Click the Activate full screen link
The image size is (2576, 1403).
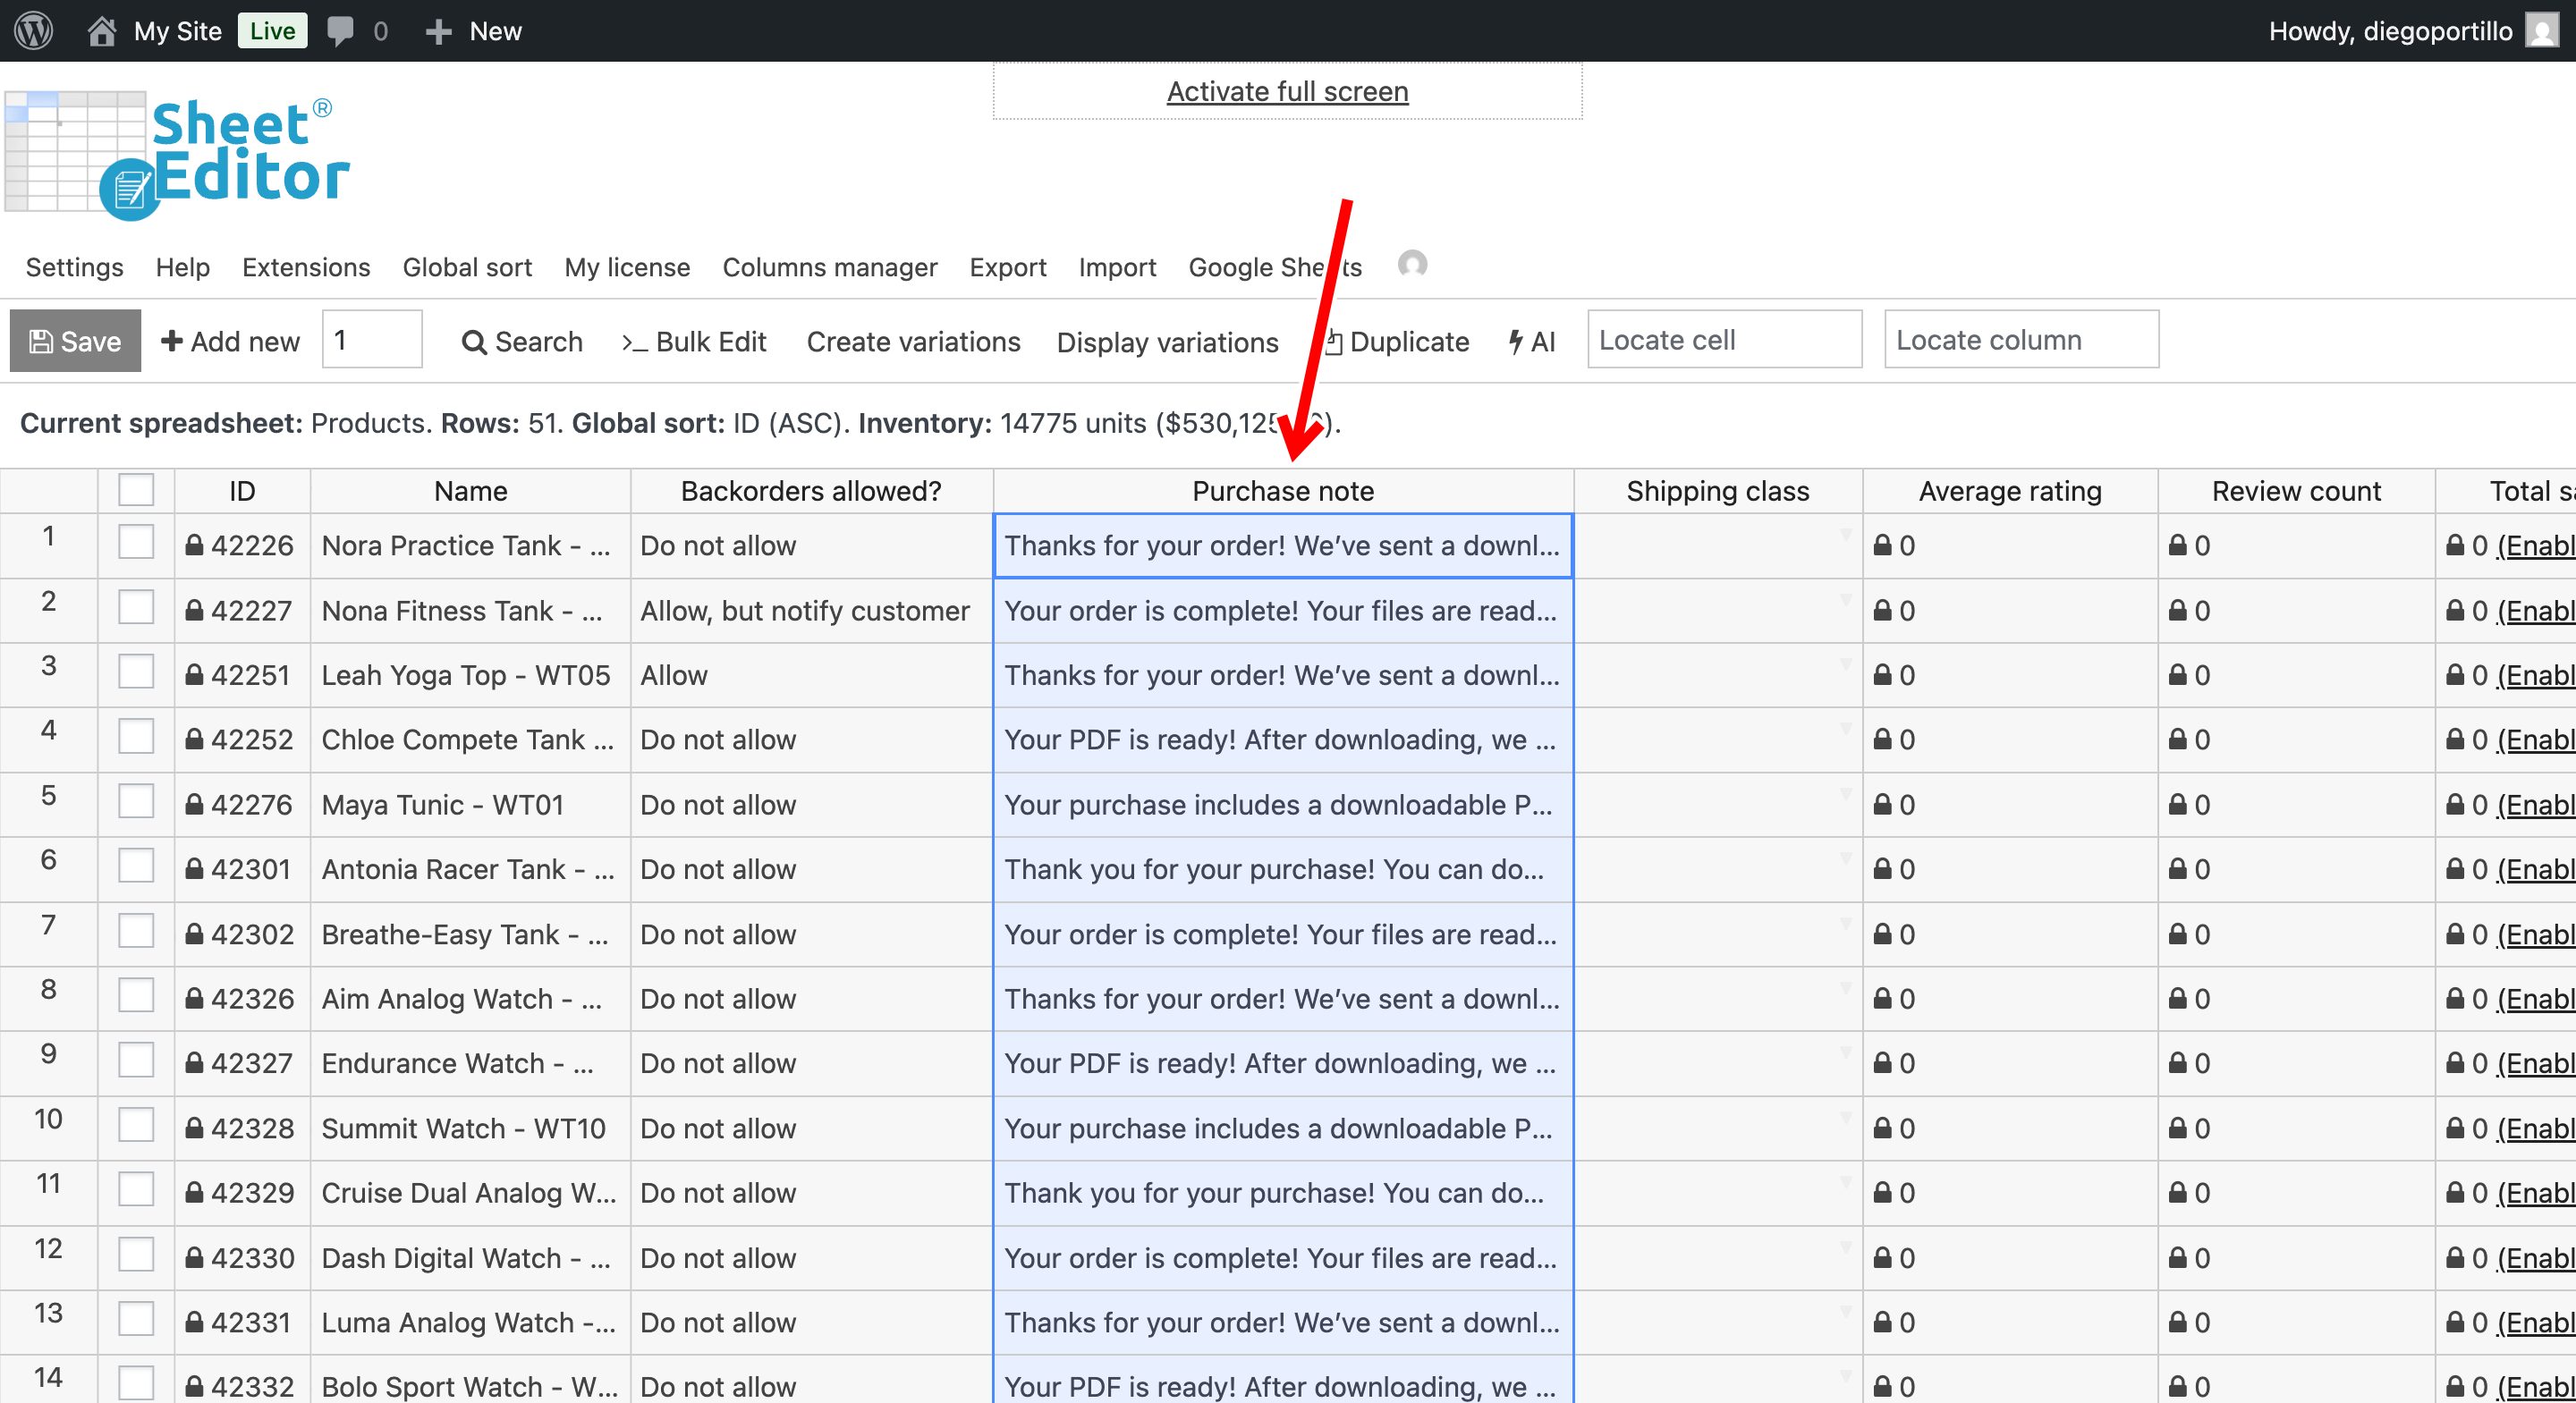[x=1286, y=90]
